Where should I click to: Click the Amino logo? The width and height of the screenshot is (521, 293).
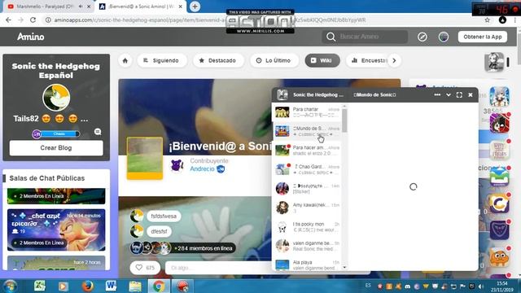[31, 37]
